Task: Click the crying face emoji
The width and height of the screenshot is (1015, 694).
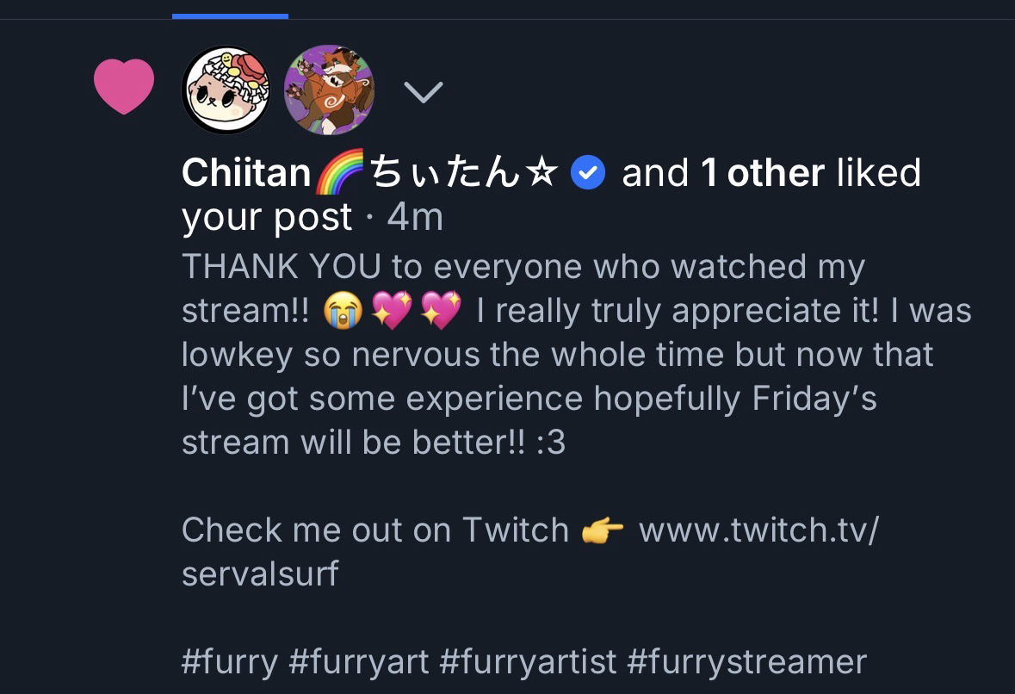Action: 342,311
